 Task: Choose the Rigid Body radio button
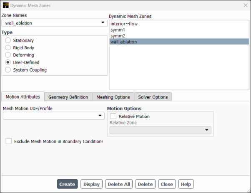8,48
